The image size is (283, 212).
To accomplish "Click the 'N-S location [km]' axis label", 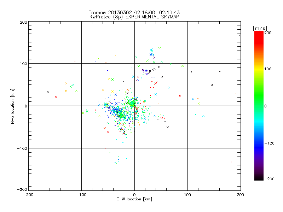I will click(12, 106).
